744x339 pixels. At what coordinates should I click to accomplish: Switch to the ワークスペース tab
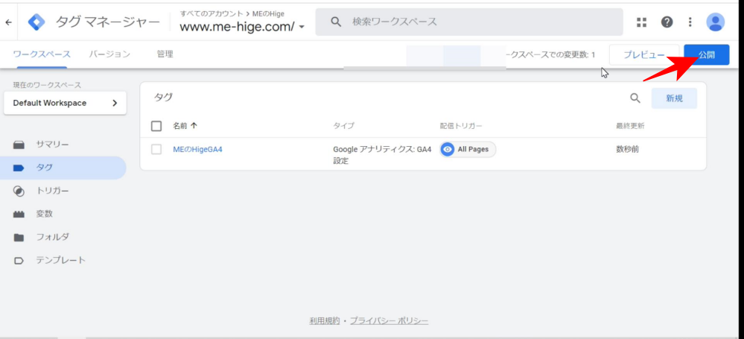[42, 54]
